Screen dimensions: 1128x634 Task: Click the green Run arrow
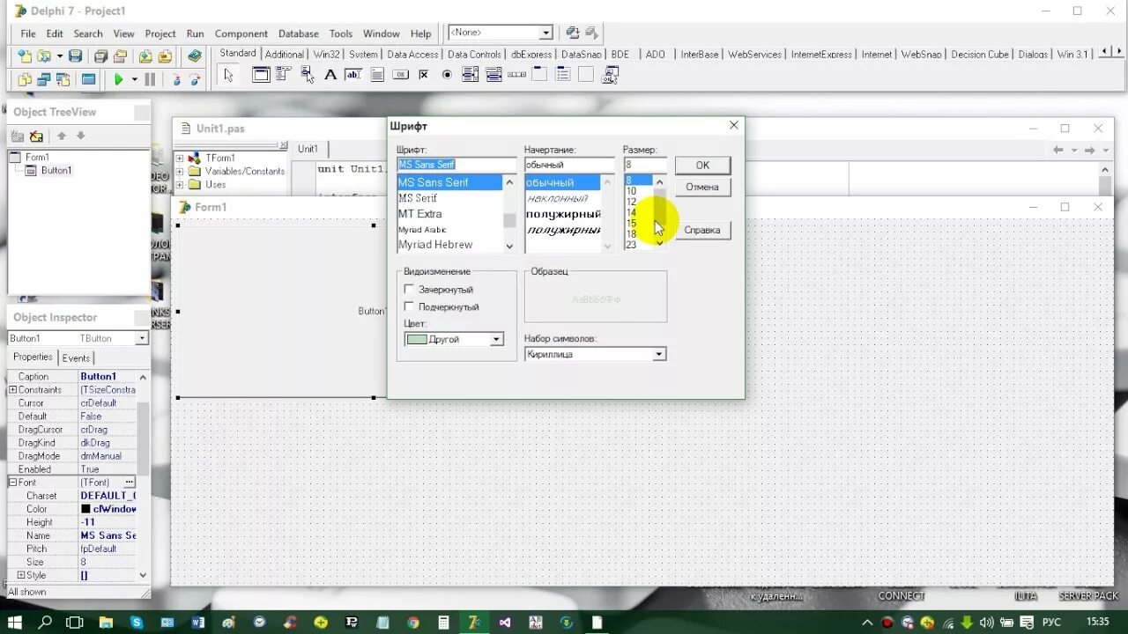(x=119, y=79)
